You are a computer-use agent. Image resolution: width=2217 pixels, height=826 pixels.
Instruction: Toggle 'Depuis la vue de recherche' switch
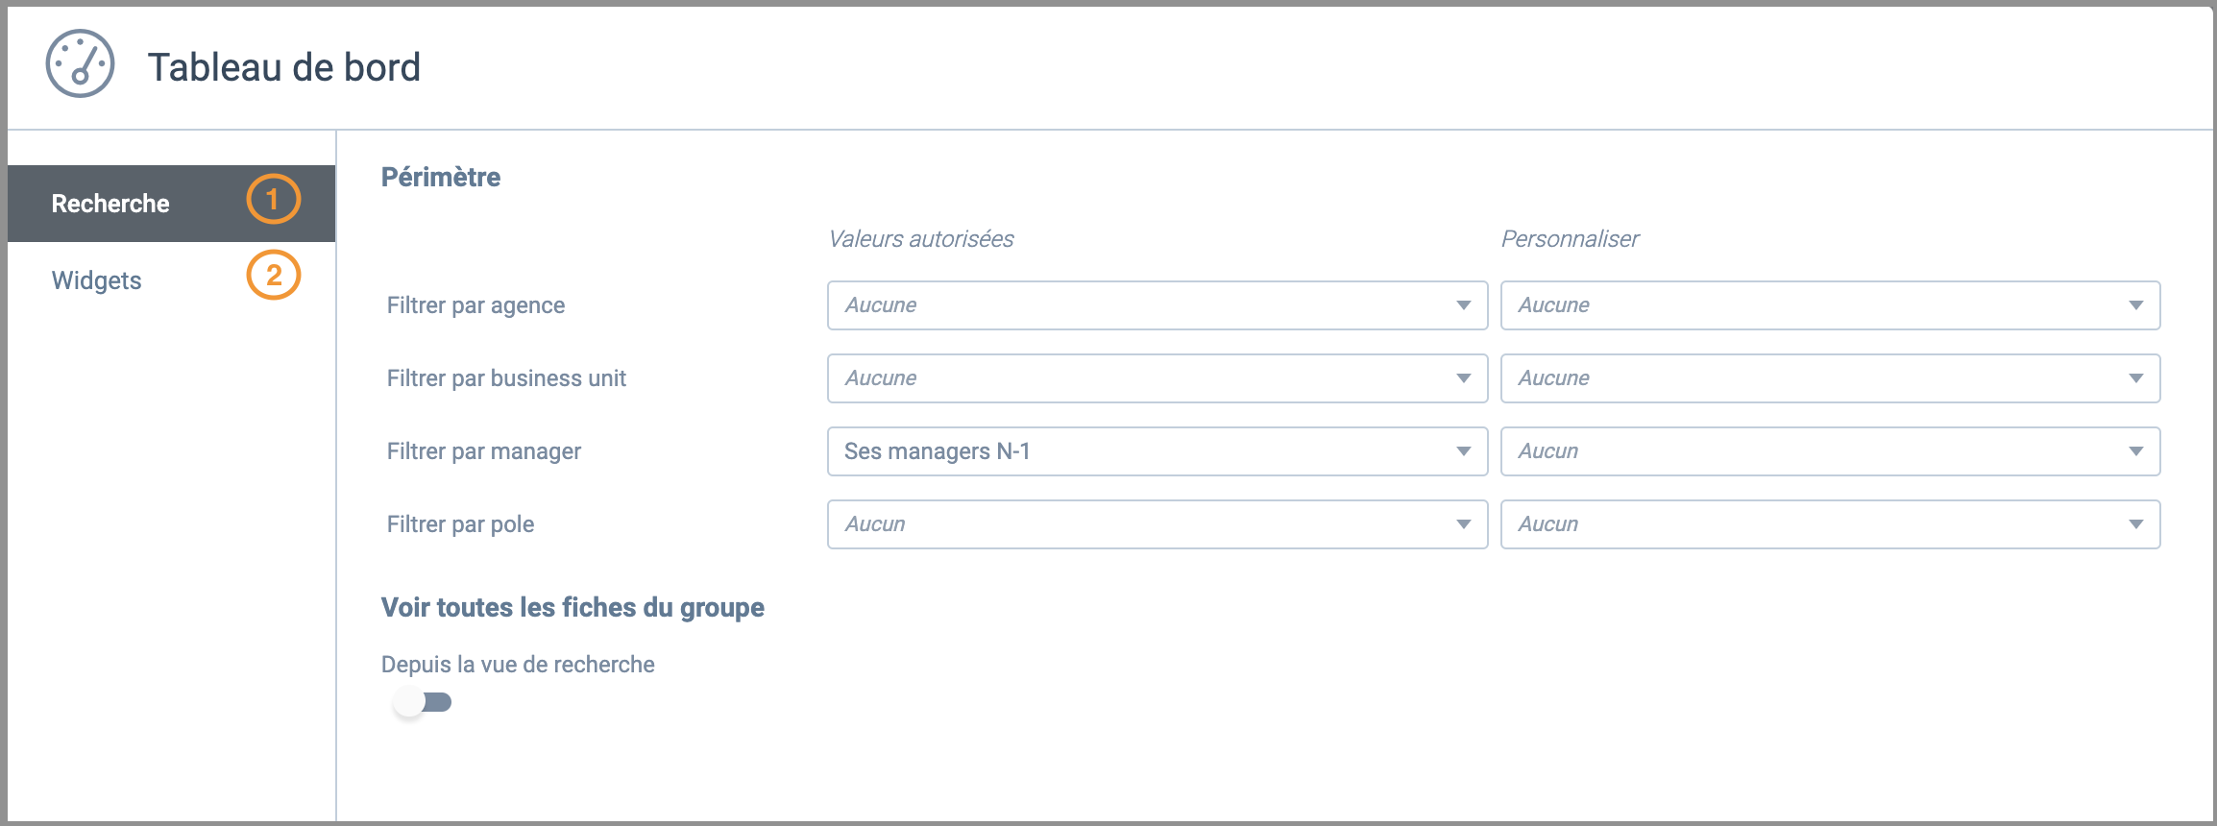[423, 702]
